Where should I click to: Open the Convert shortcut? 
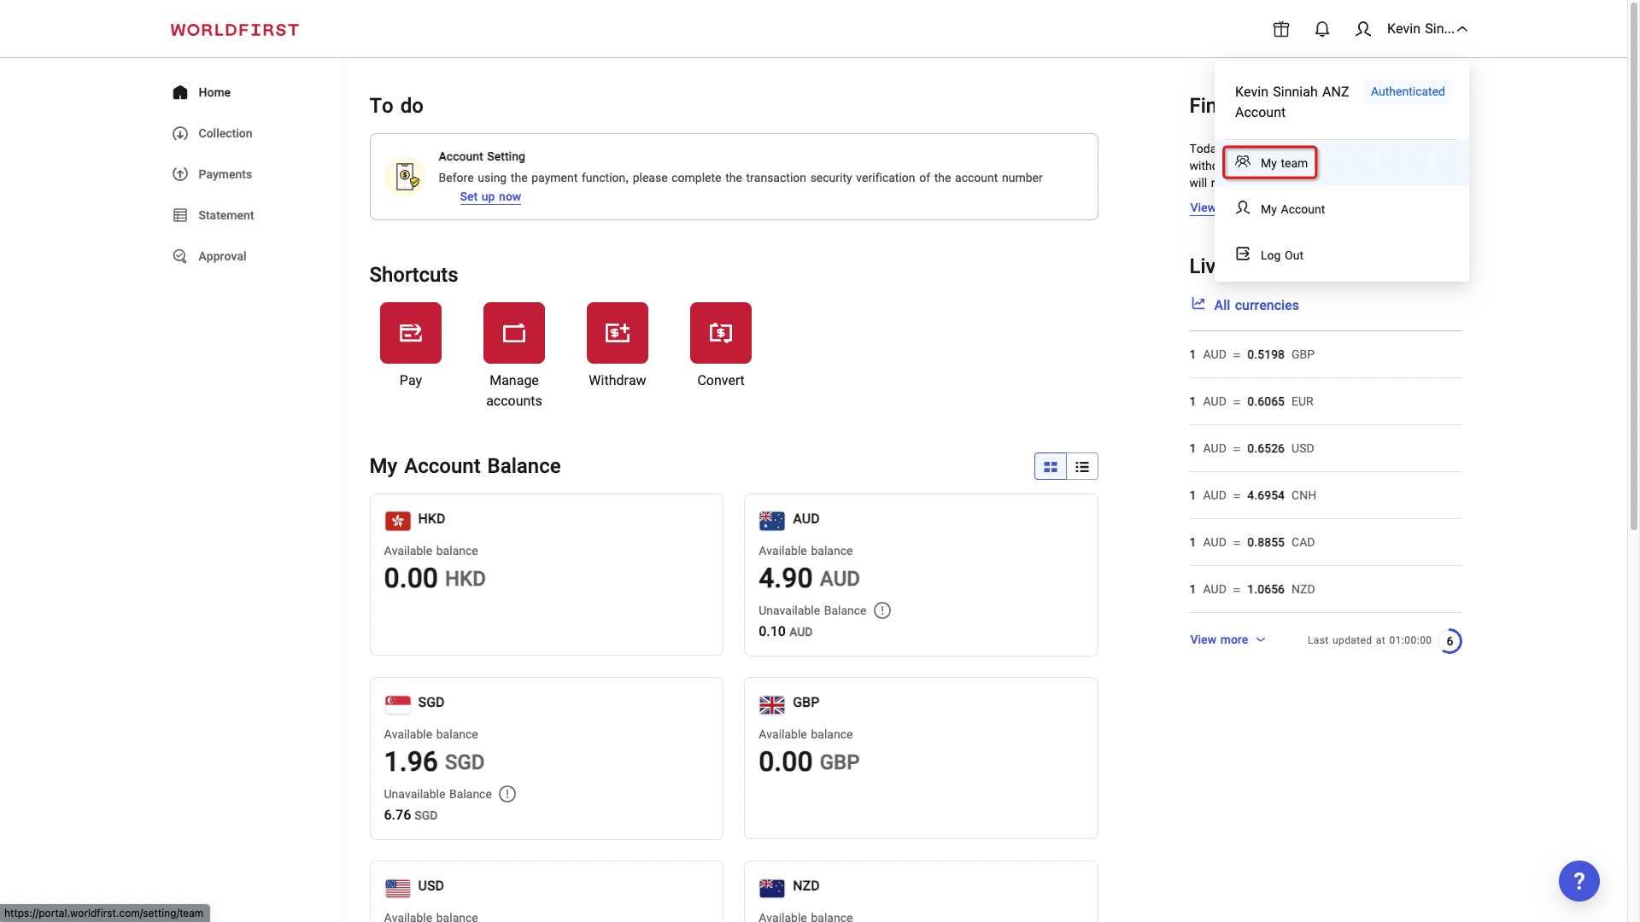point(720,333)
